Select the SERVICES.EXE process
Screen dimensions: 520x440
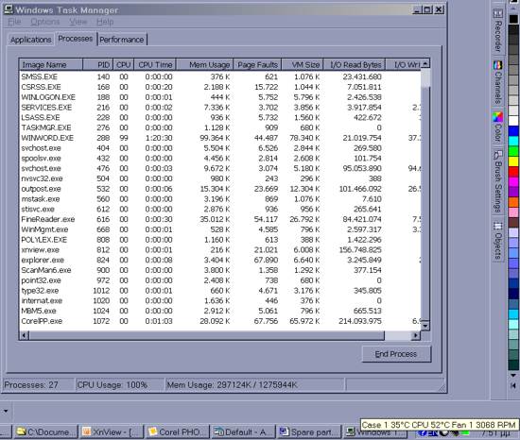(x=220, y=108)
